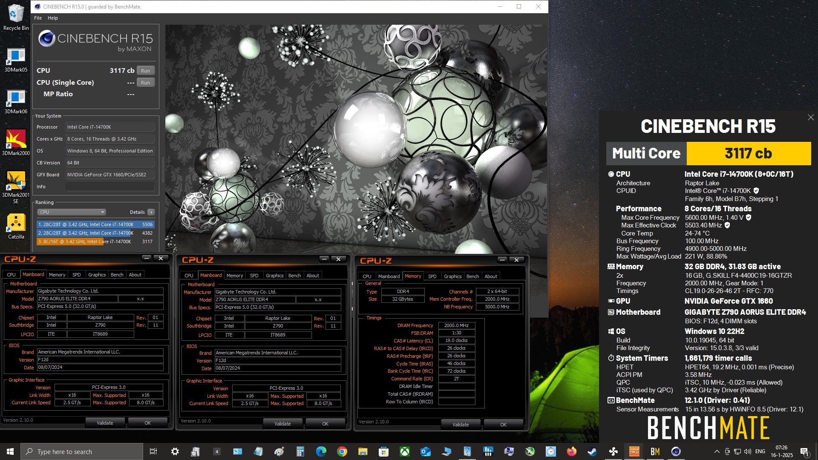Open Graphics tab in left CPU-Z window

pyautogui.click(x=97, y=275)
